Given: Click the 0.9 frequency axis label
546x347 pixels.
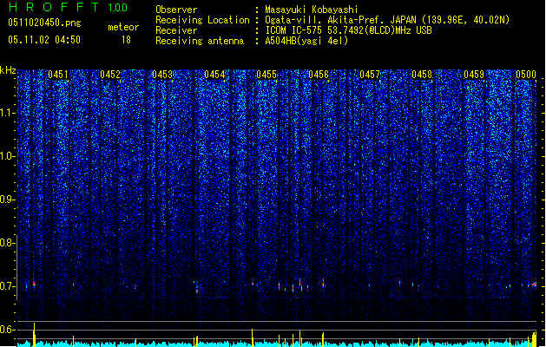Looking at the screenshot, I should click(8, 200).
